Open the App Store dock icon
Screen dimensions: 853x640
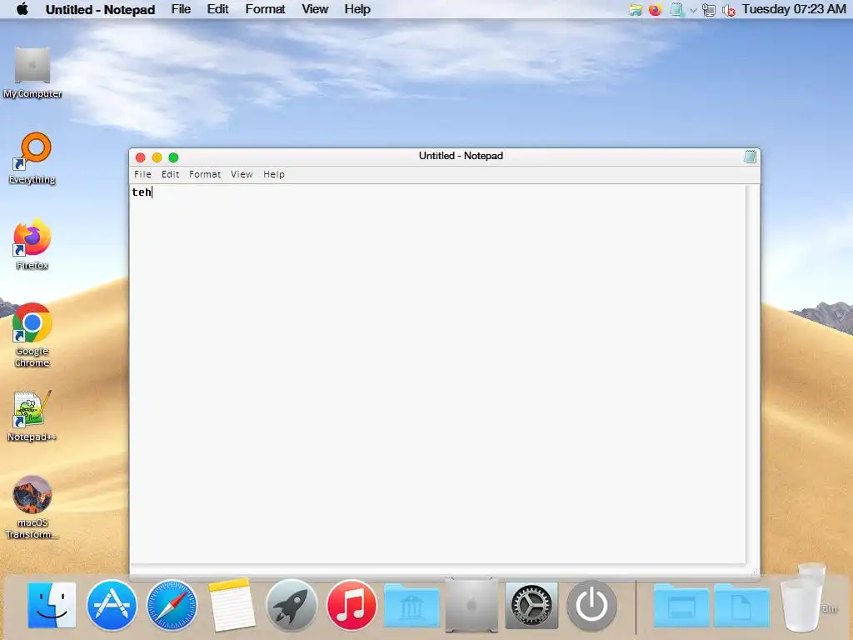(112, 605)
